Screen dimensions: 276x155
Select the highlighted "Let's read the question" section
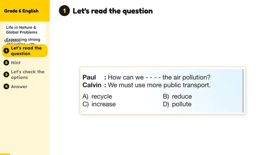(25, 51)
